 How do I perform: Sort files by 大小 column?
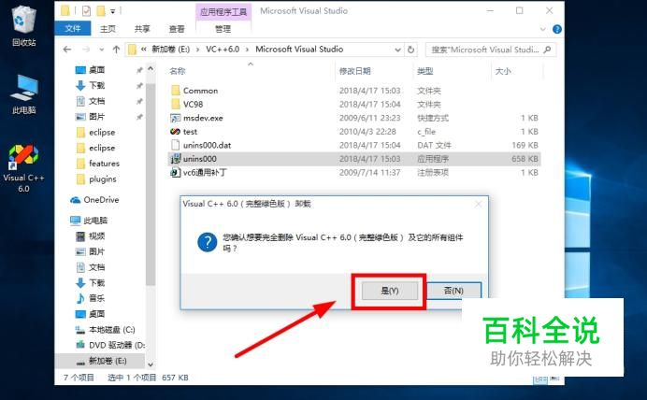[503, 71]
